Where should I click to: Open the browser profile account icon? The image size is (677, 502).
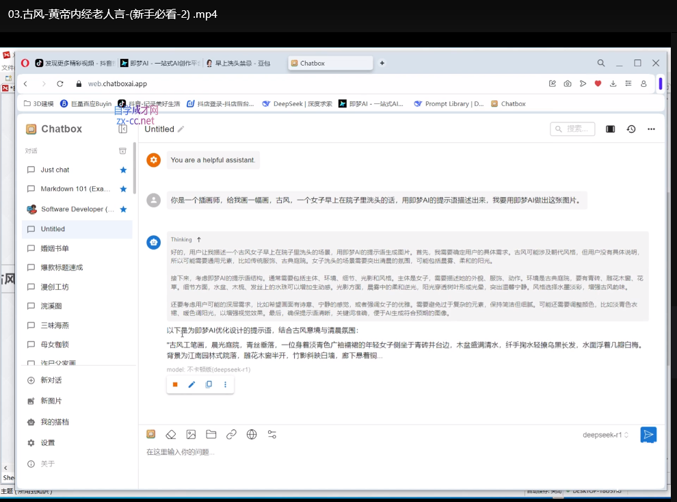pyautogui.click(x=643, y=83)
